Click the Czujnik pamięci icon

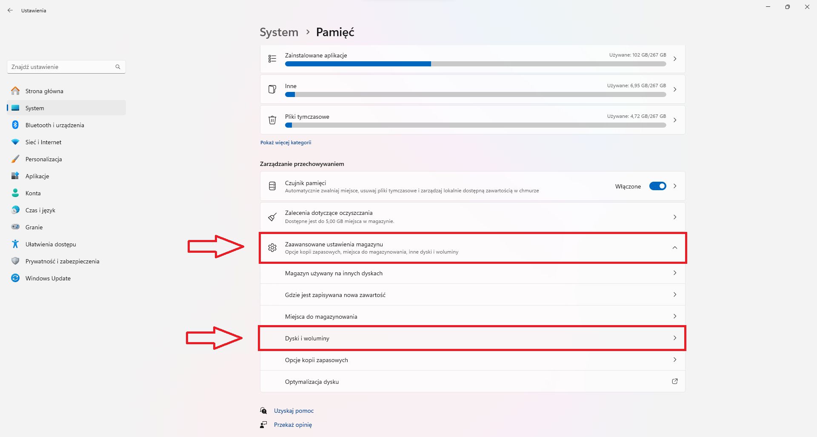tap(272, 186)
